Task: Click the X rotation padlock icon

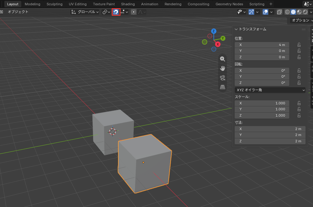Action: click(299, 71)
